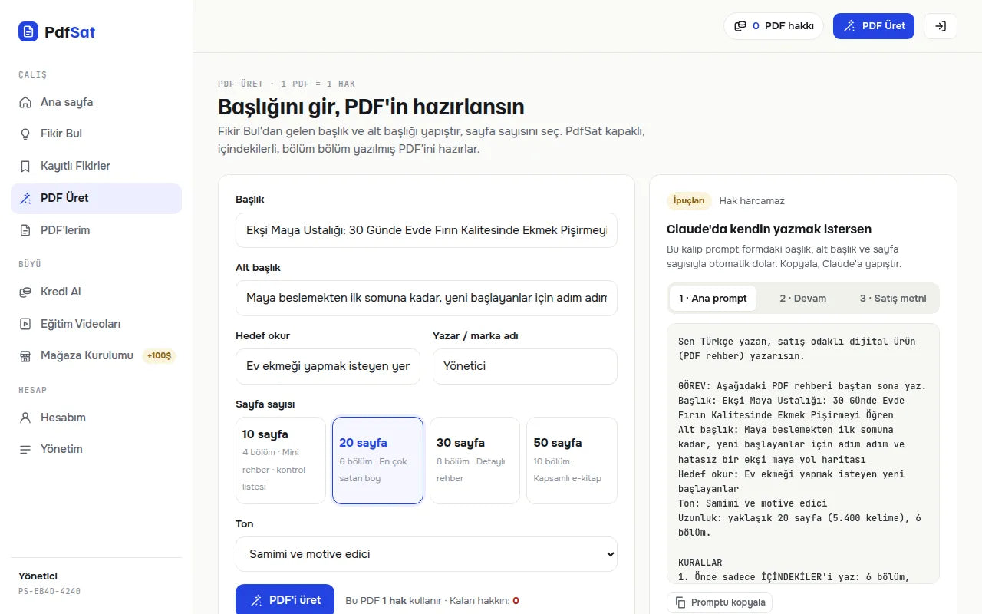Click the Fikir Bul lightbulb icon
This screenshot has width=982, height=614.
pos(25,134)
